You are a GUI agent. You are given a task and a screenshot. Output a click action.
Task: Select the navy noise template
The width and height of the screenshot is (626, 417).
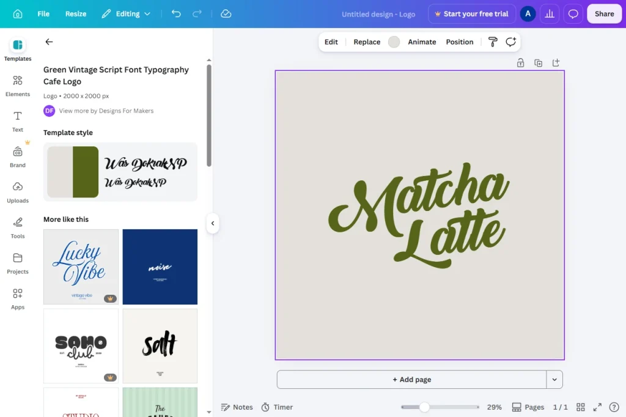coord(160,267)
